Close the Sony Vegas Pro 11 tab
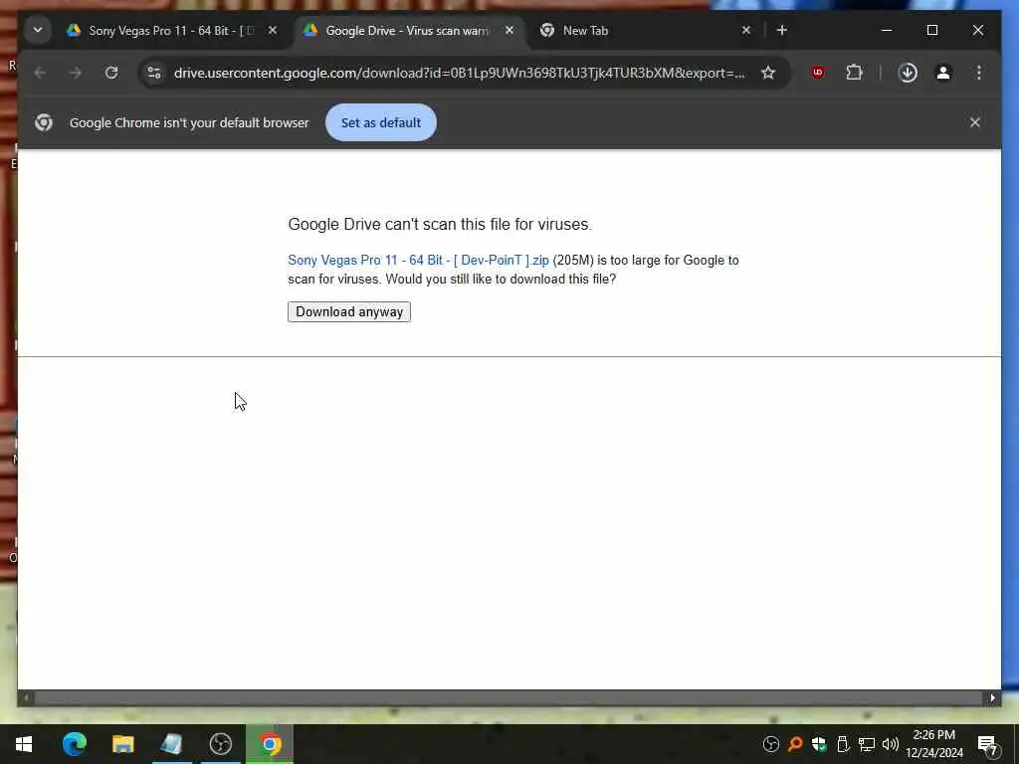The width and height of the screenshot is (1019, 764). click(x=273, y=31)
